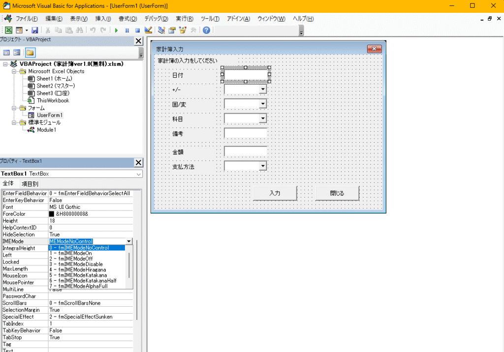Choose 4 - fmIMEModeHiragana option
Image resolution: width=504 pixels, height=352 pixels.
pos(87,269)
